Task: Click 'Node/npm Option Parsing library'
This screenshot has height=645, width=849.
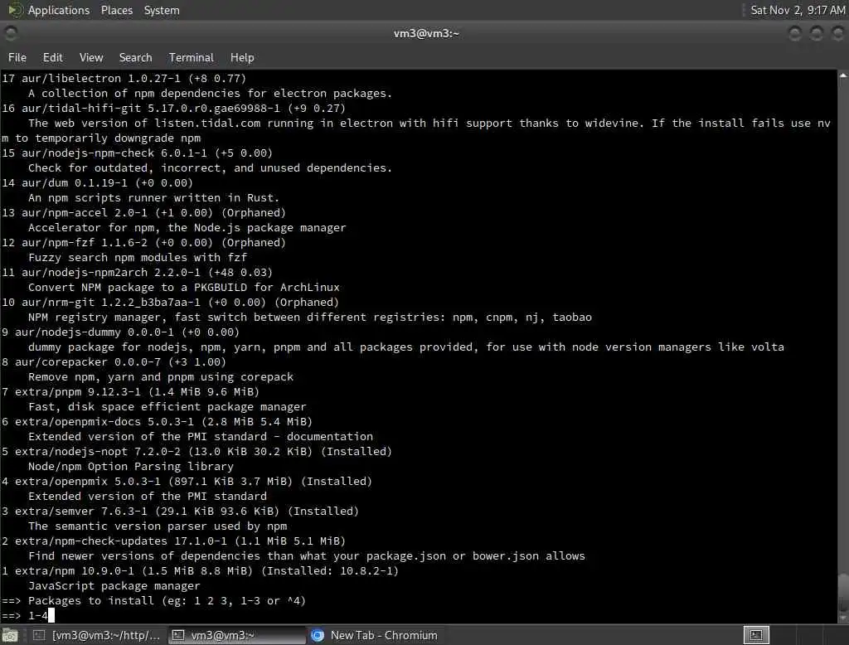Action: [x=131, y=467]
